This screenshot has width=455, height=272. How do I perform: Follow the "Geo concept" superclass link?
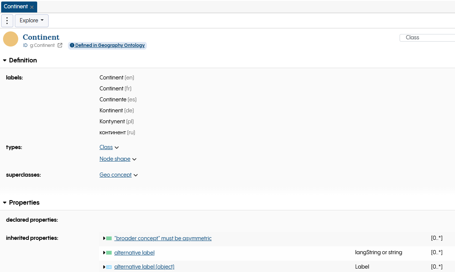point(115,174)
